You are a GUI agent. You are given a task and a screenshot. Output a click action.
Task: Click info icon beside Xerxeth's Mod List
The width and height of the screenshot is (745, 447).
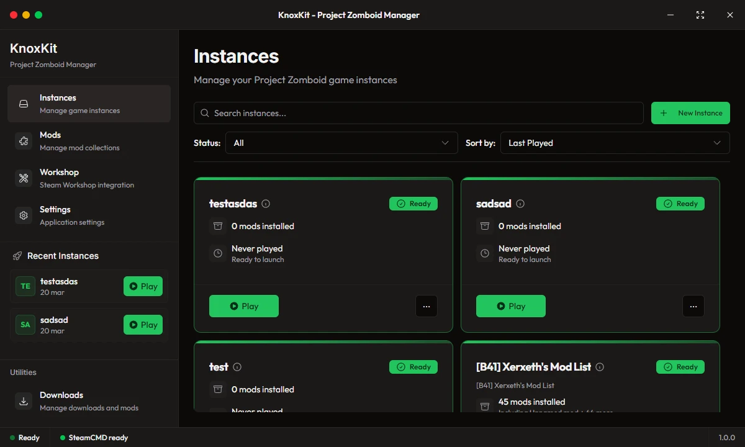[600, 367]
